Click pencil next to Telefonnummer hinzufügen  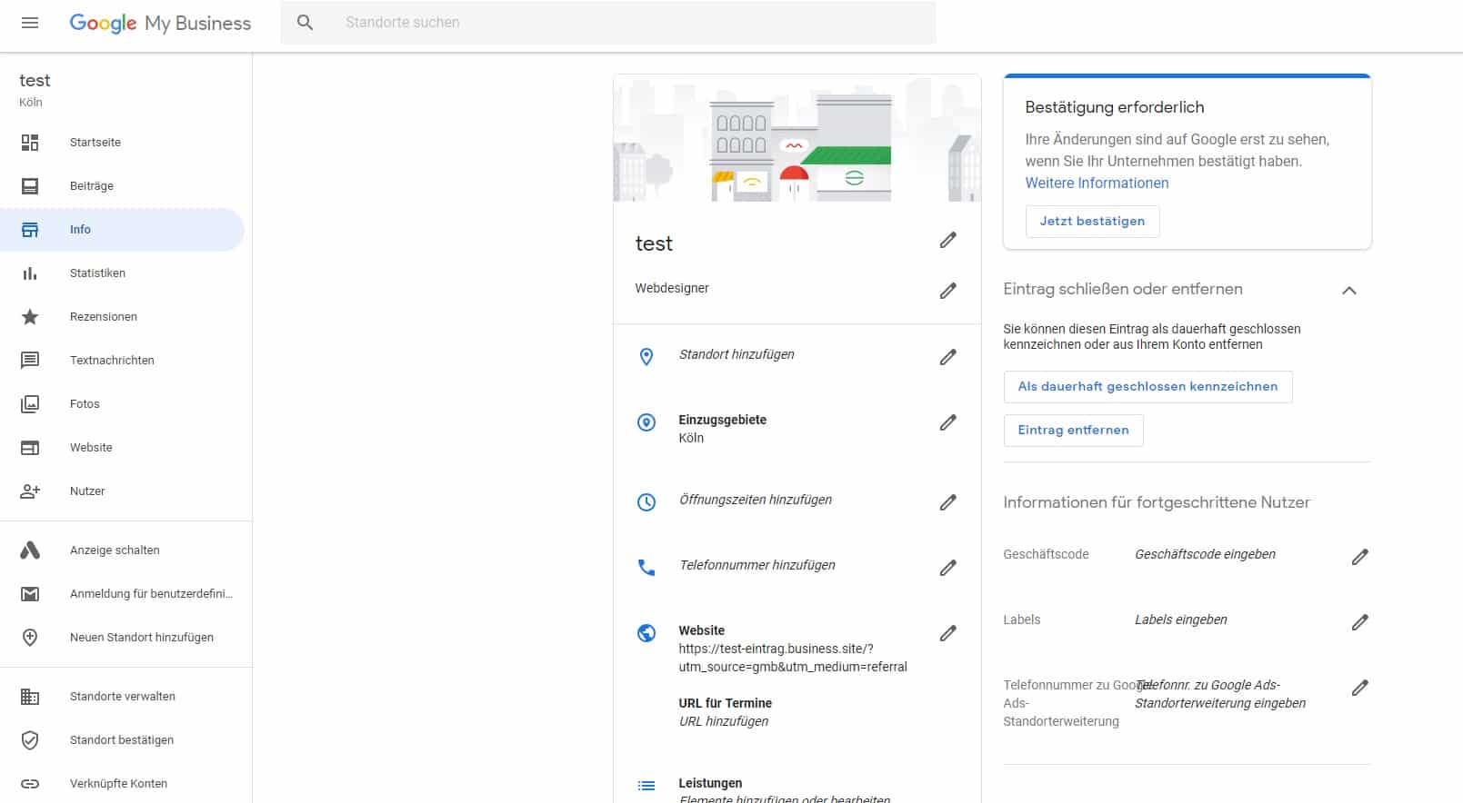948,568
